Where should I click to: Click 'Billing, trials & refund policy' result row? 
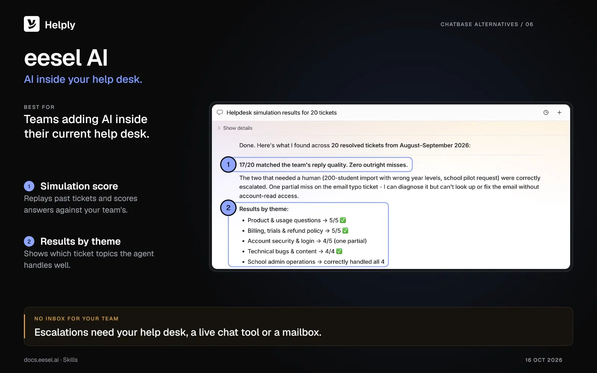(295, 231)
